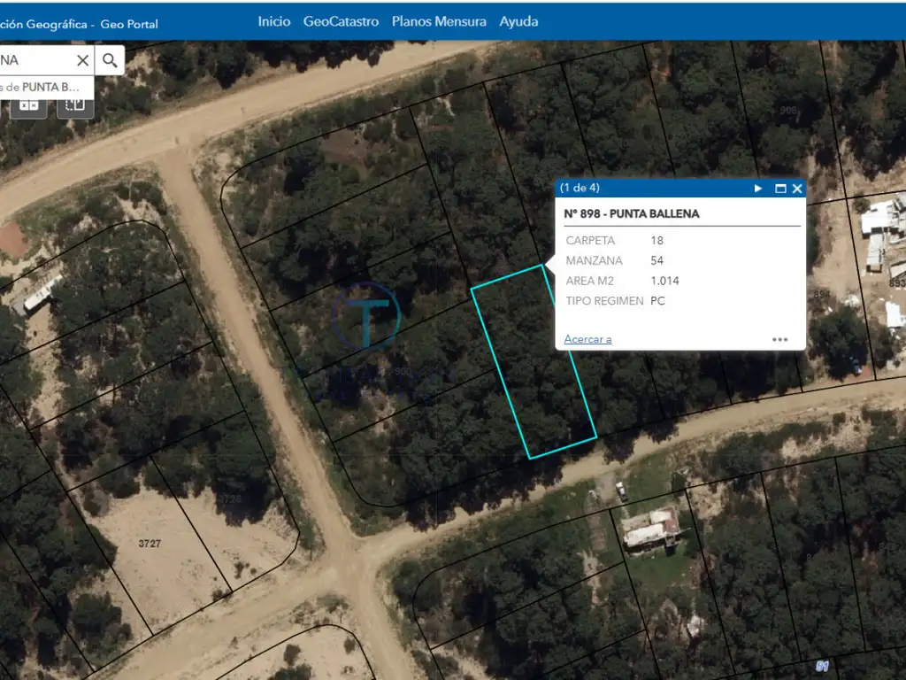Open the GeoCatastro menu item
The height and width of the screenshot is (680, 906).
click(x=341, y=21)
